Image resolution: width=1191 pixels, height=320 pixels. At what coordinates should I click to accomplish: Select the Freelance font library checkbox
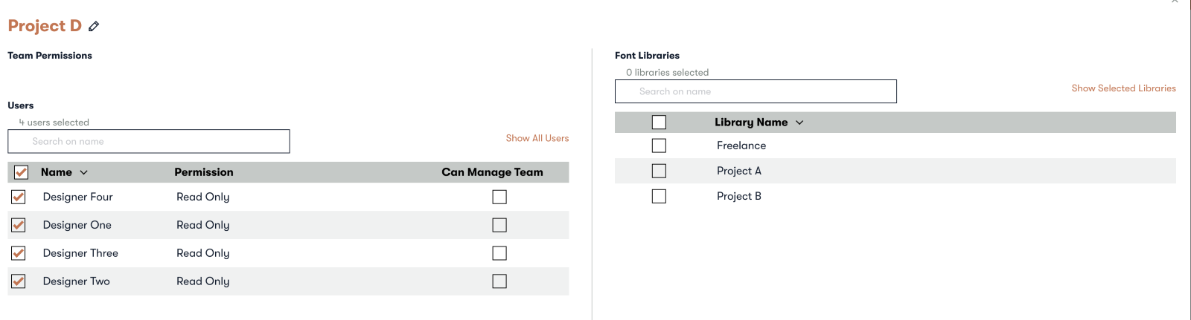point(659,146)
